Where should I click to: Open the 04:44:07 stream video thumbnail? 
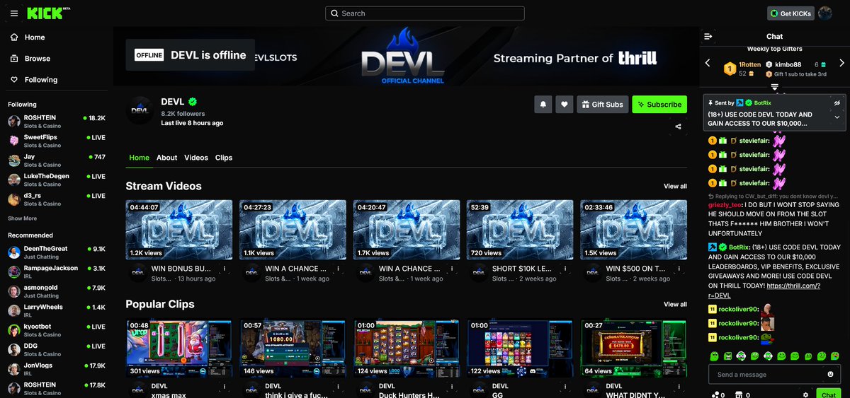[x=179, y=230]
